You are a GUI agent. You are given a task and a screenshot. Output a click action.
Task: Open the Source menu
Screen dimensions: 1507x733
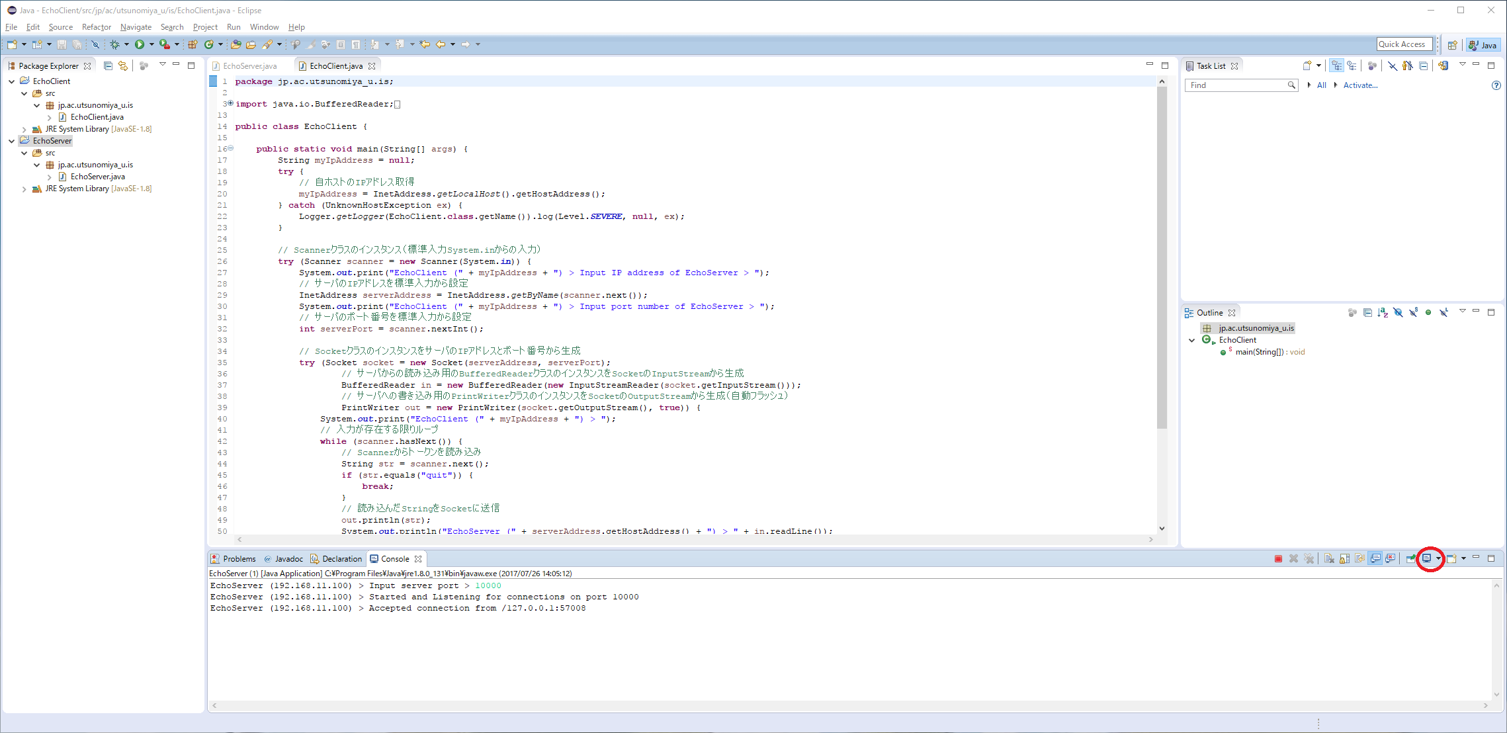click(x=60, y=27)
